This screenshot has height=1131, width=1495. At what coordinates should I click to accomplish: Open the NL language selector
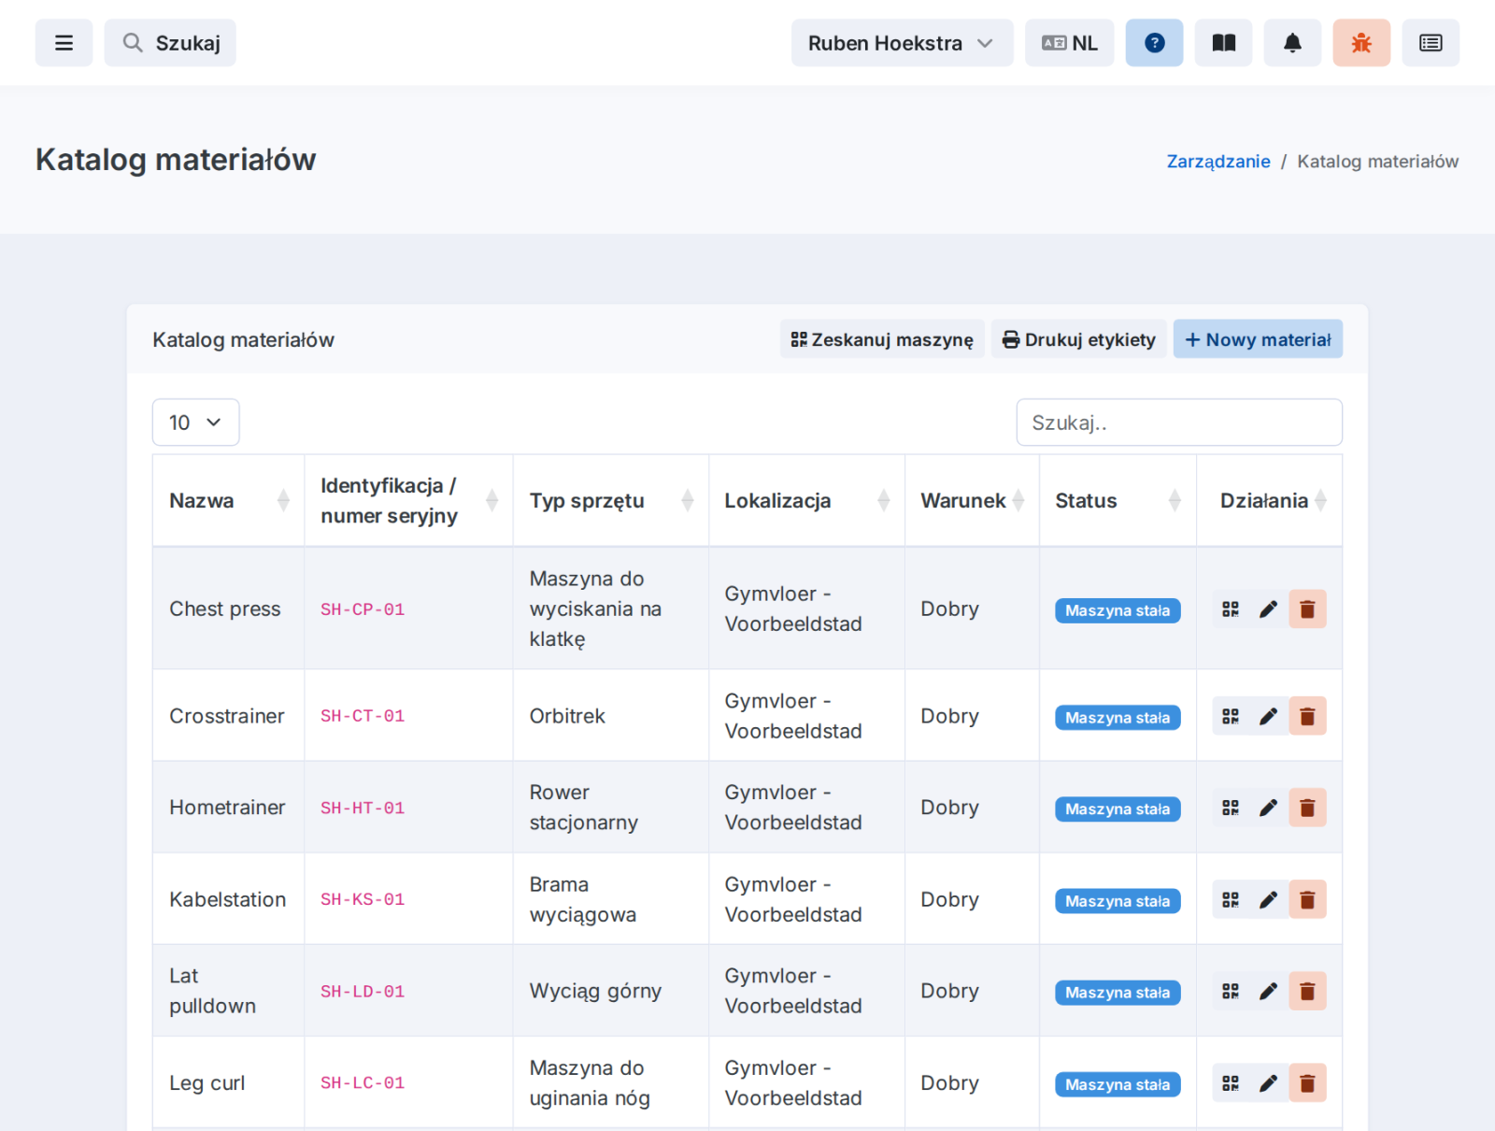click(x=1069, y=43)
